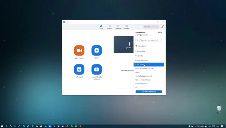Expand the Non disturbare submenu arrow
The width and height of the screenshot is (226, 128).
pyautogui.click(x=161, y=60)
